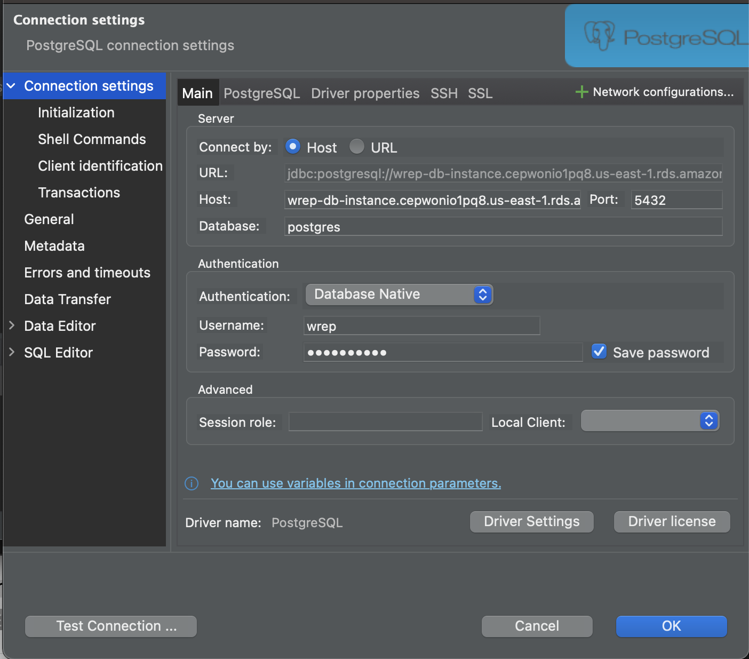This screenshot has height=659, width=749.
Task: Add network configuration via green plus icon
Action: (x=581, y=92)
